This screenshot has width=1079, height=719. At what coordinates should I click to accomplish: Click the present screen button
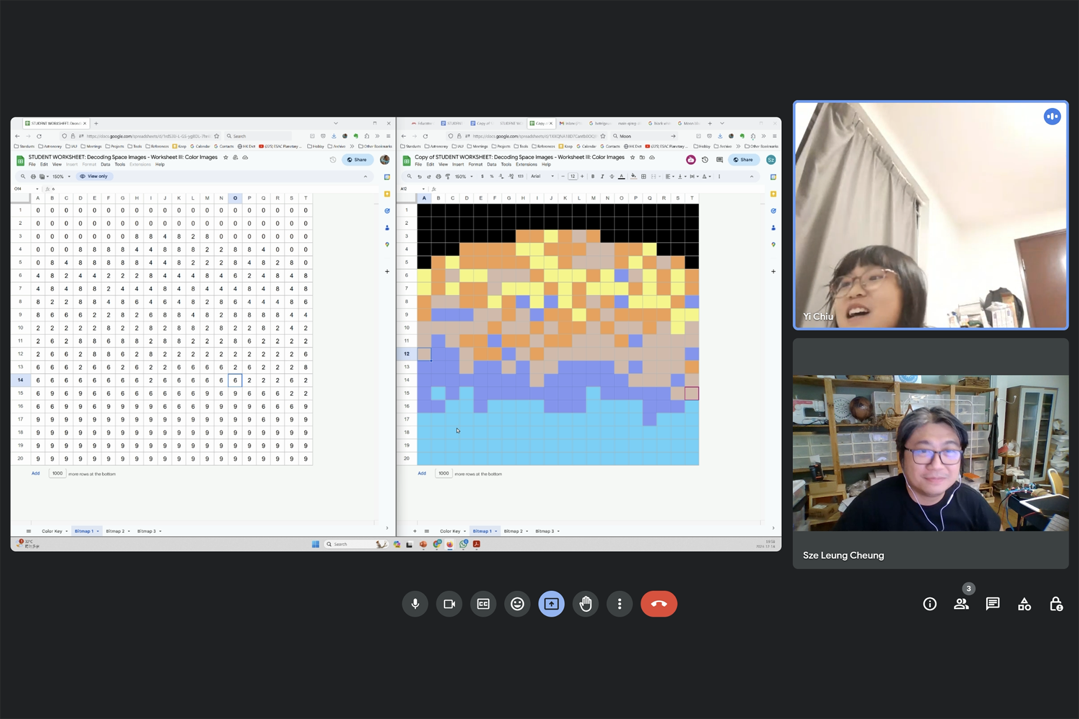pos(551,604)
